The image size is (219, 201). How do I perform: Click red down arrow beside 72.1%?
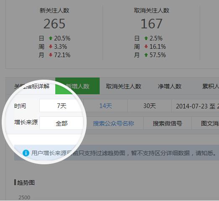pos(51,55)
